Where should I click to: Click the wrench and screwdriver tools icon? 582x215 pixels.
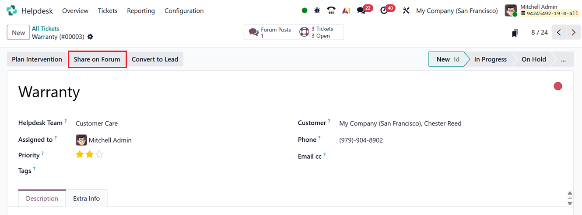click(x=406, y=10)
